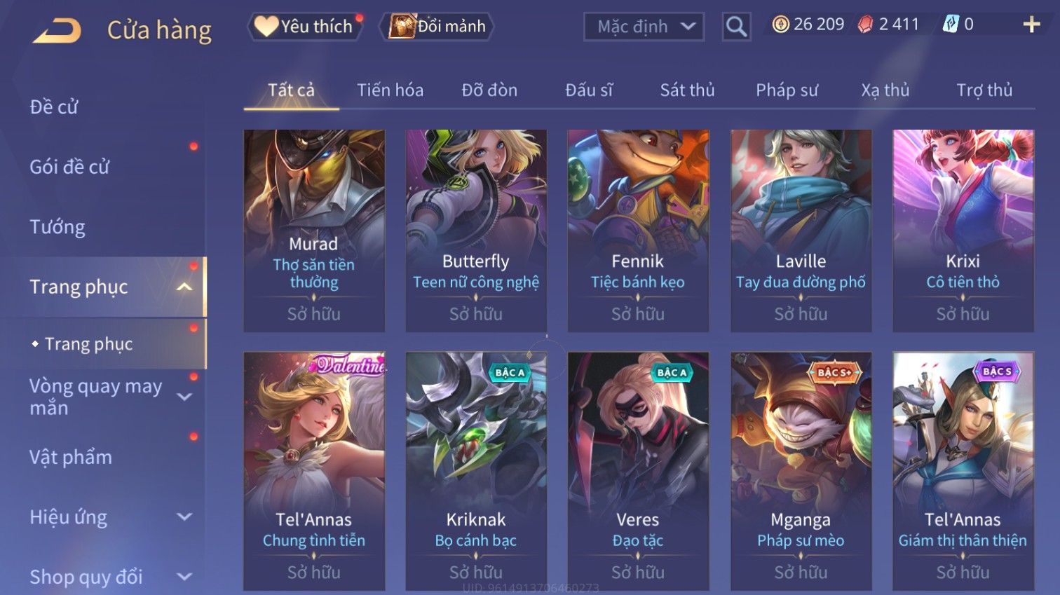Click the gold coin balance icon
The width and height of the screenshot is (1060, 595).
pos(780,25)
